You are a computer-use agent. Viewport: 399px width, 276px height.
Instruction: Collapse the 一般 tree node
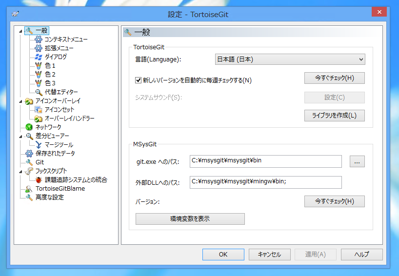(x=20, y=31)
